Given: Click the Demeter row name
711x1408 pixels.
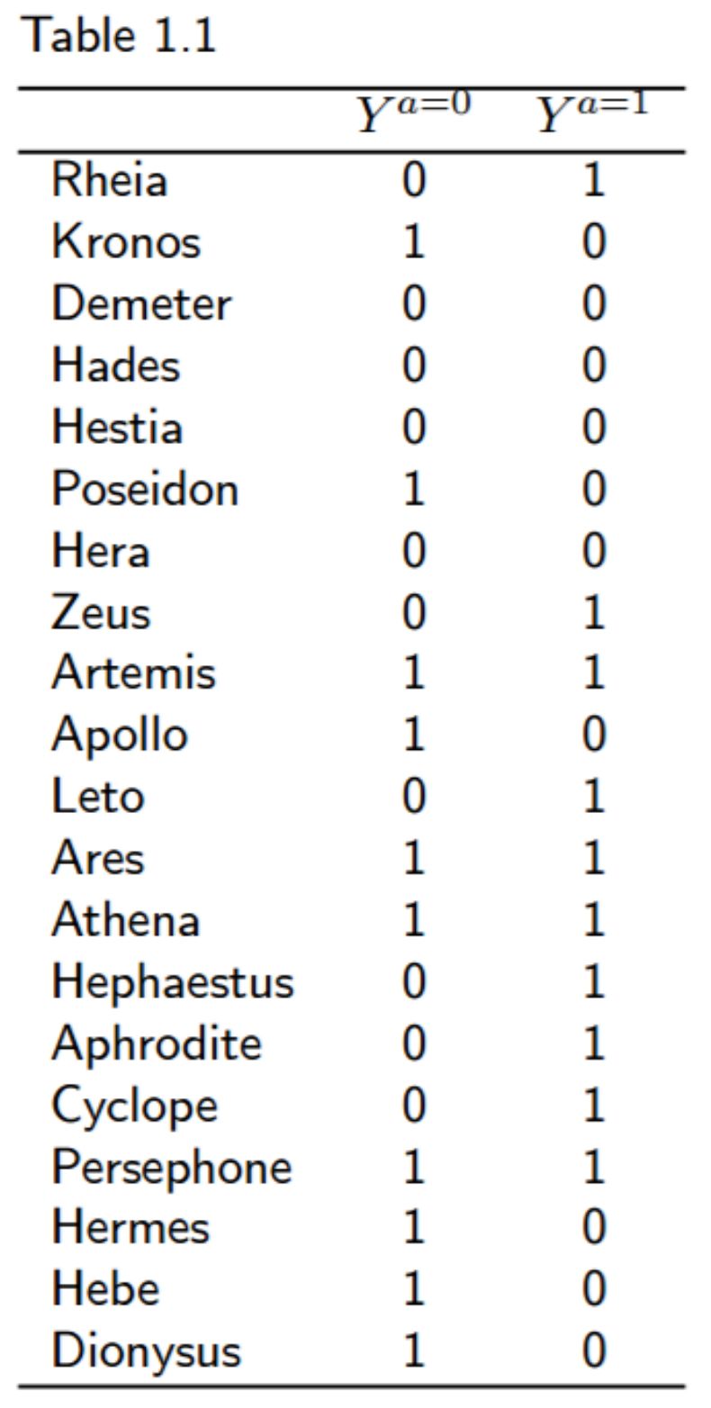Looking at the screenshot, I should pos(140,303).
